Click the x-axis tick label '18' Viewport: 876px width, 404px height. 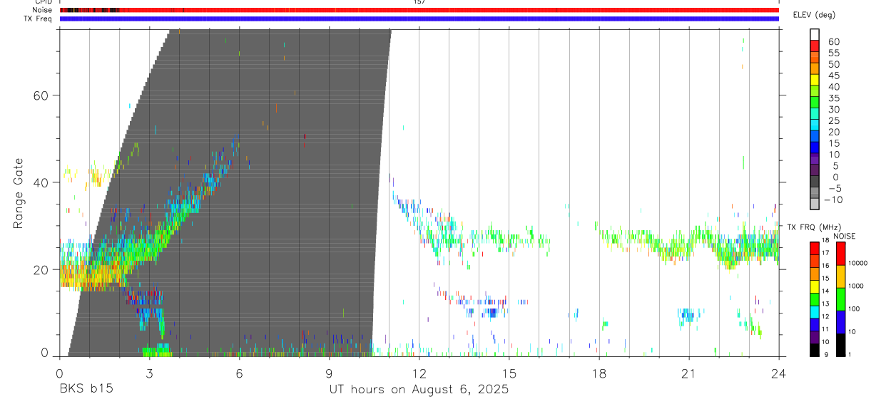pos(599,373)
